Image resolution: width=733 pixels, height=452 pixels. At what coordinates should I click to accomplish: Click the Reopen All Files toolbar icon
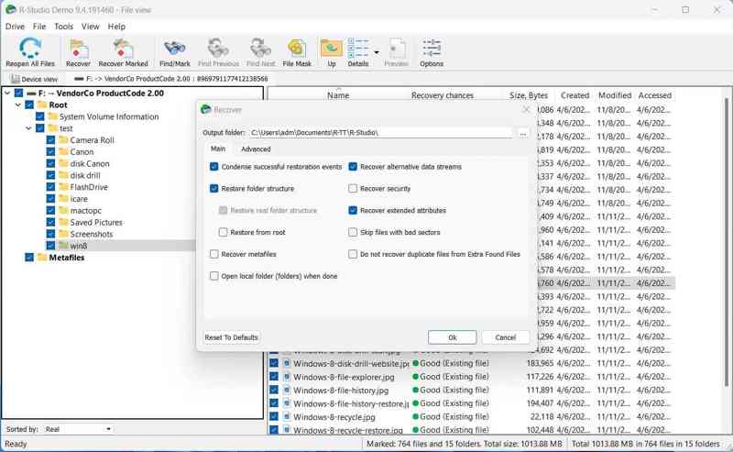[30, 48]
